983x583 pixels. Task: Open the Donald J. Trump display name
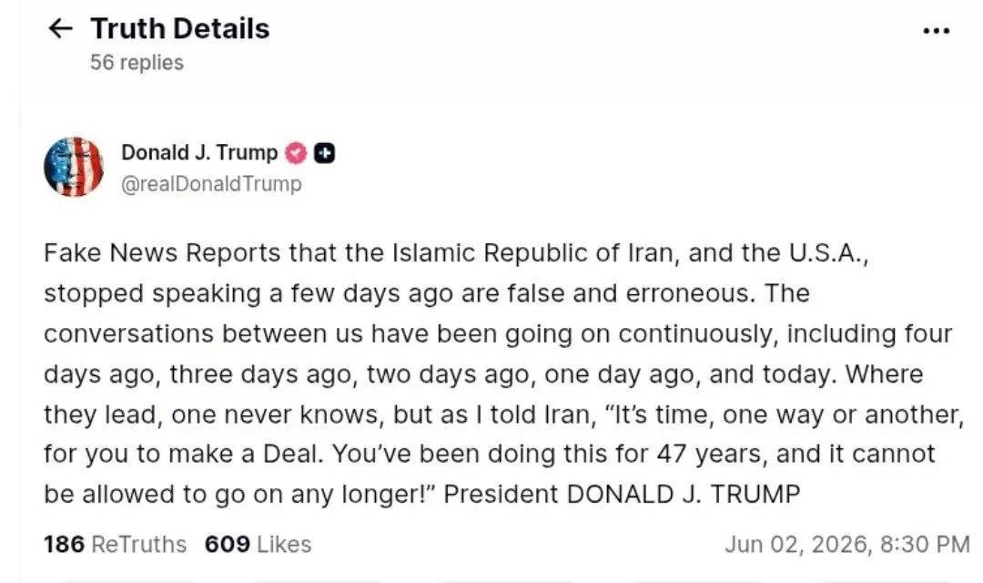coord(199,152)
